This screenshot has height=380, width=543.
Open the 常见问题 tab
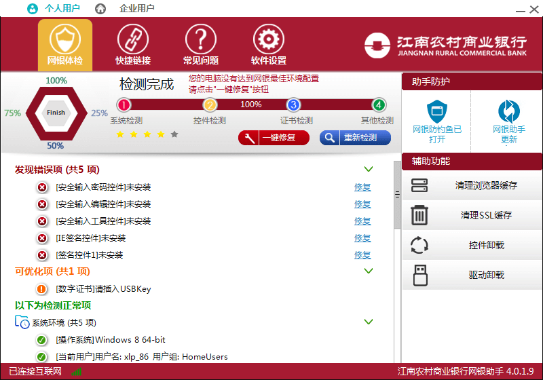point(201,45)
